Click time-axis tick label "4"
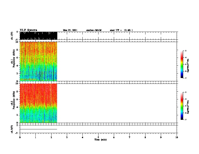This screenshot has width=199, height=154. 83,137
